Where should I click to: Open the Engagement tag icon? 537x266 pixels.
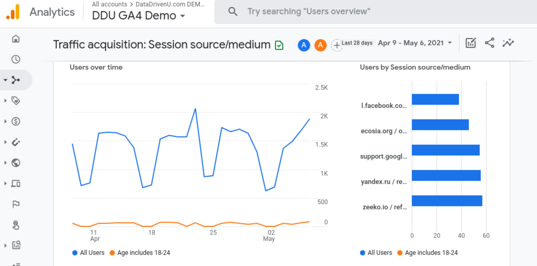pos(16,101)
